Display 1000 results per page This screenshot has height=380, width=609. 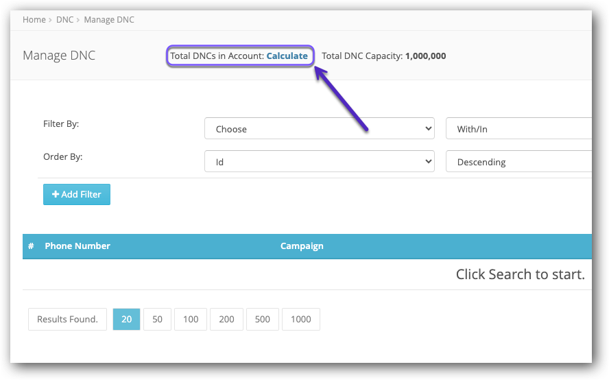300,320
